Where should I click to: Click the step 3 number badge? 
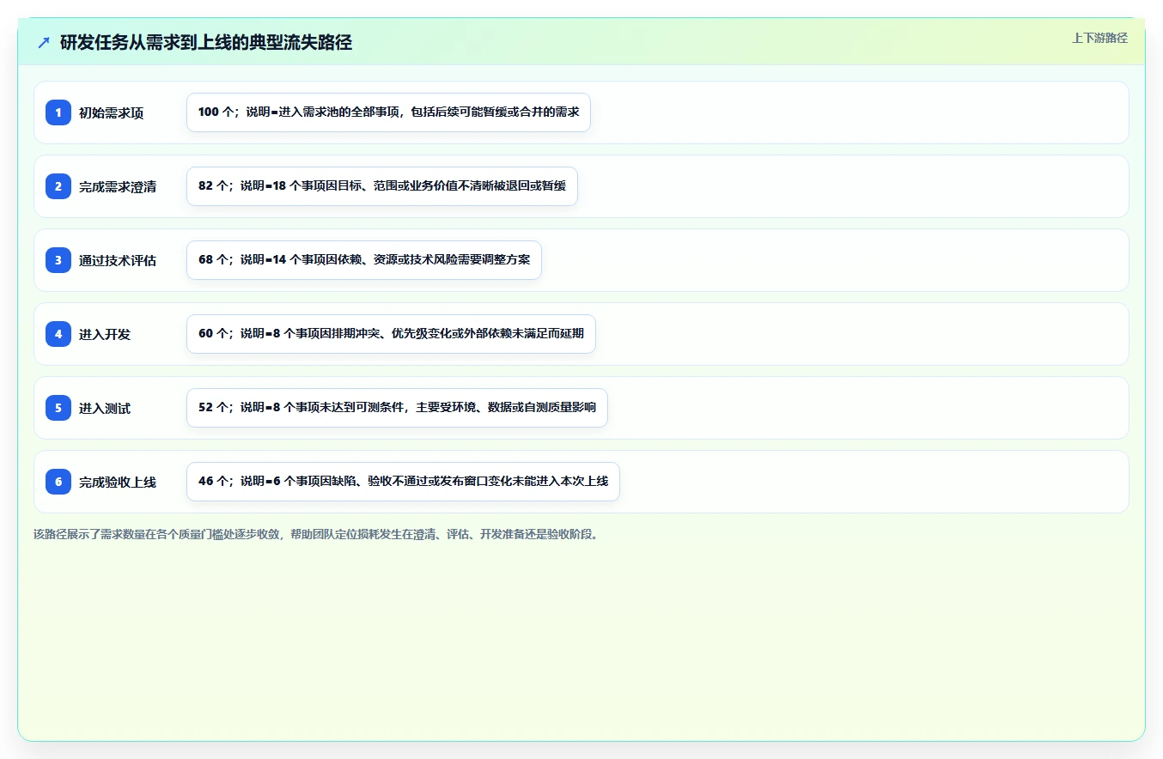pos(58,260)
